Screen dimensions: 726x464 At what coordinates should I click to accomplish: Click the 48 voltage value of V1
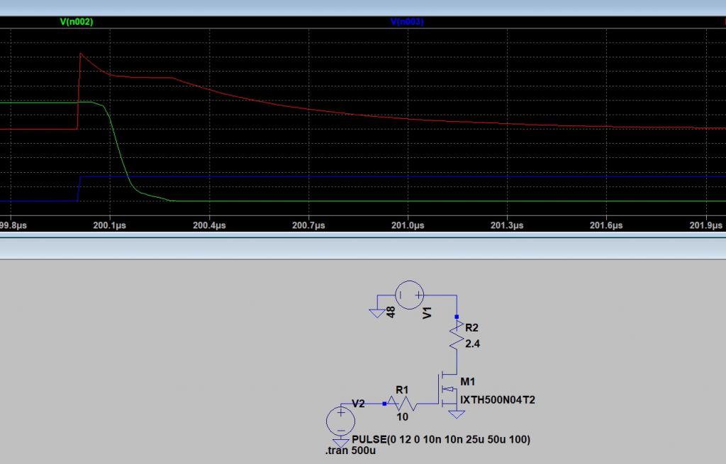[391, 312]
